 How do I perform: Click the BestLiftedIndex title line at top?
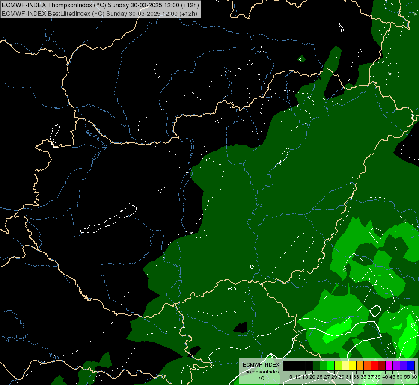coord(99,13)
